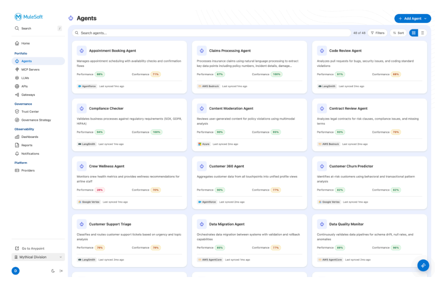Screen dimensions: 445x287
Task: Open the LLMs section in sidebar
Action: [x=25, y=78]
